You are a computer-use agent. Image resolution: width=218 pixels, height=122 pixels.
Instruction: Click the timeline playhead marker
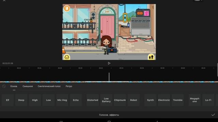point(109,77)
